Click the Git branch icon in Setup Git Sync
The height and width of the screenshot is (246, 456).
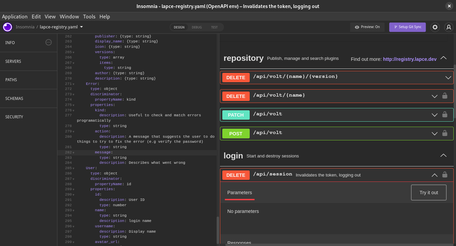(x=395, y=27)
